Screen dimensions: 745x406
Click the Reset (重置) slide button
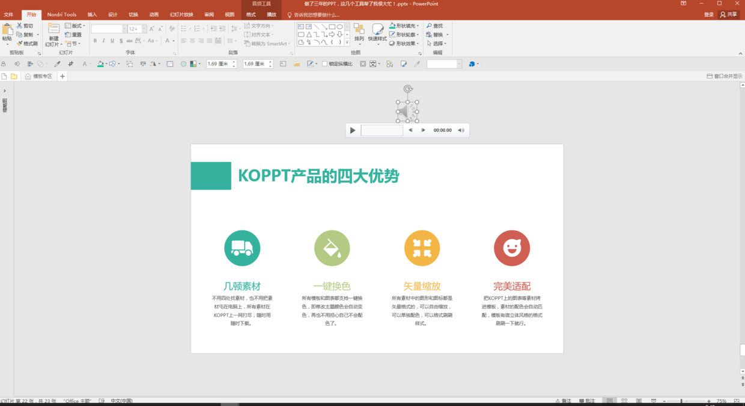tap(73, 35)
